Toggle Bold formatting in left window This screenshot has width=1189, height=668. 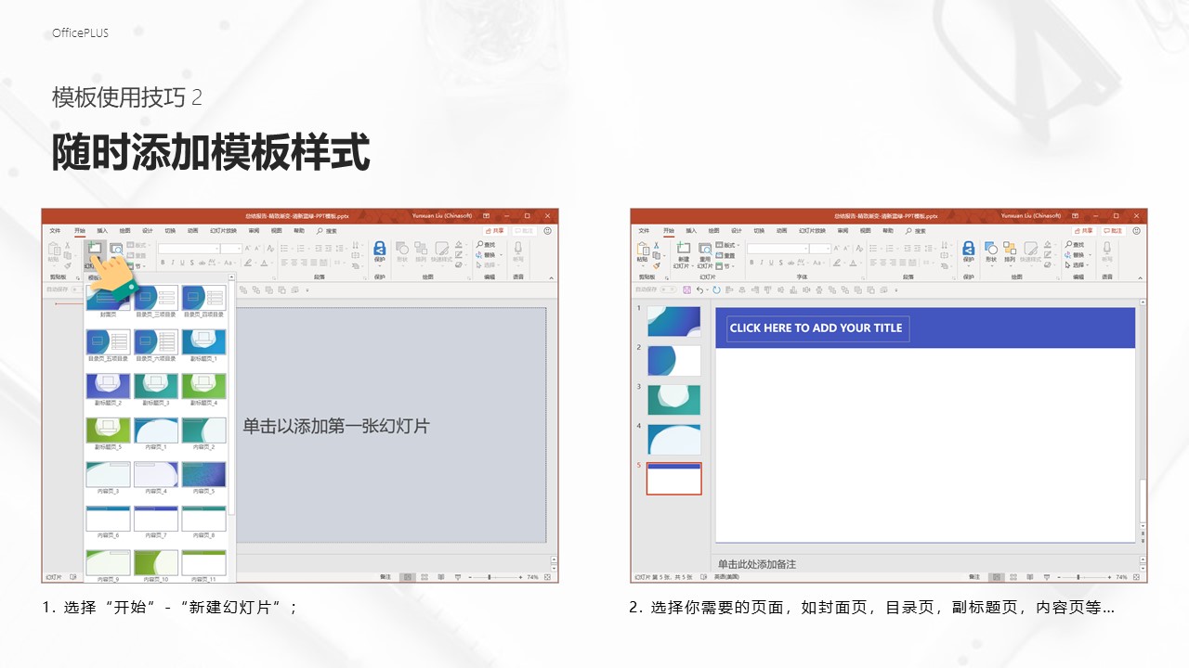(163, 263)
